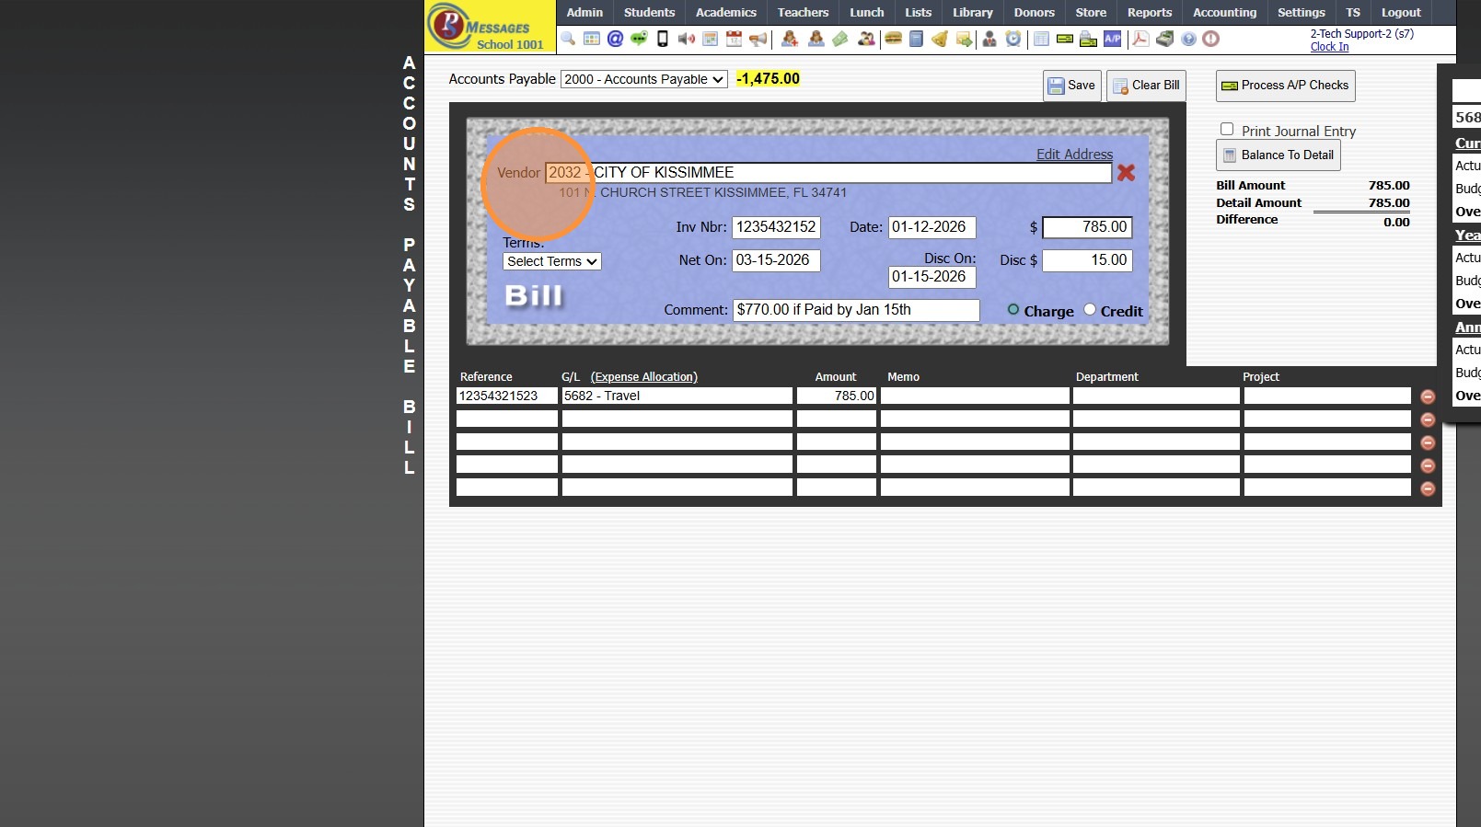Click the Project field in Travel row
1481x827 pixels.
pyautogui.click(x=1327, y=396)
